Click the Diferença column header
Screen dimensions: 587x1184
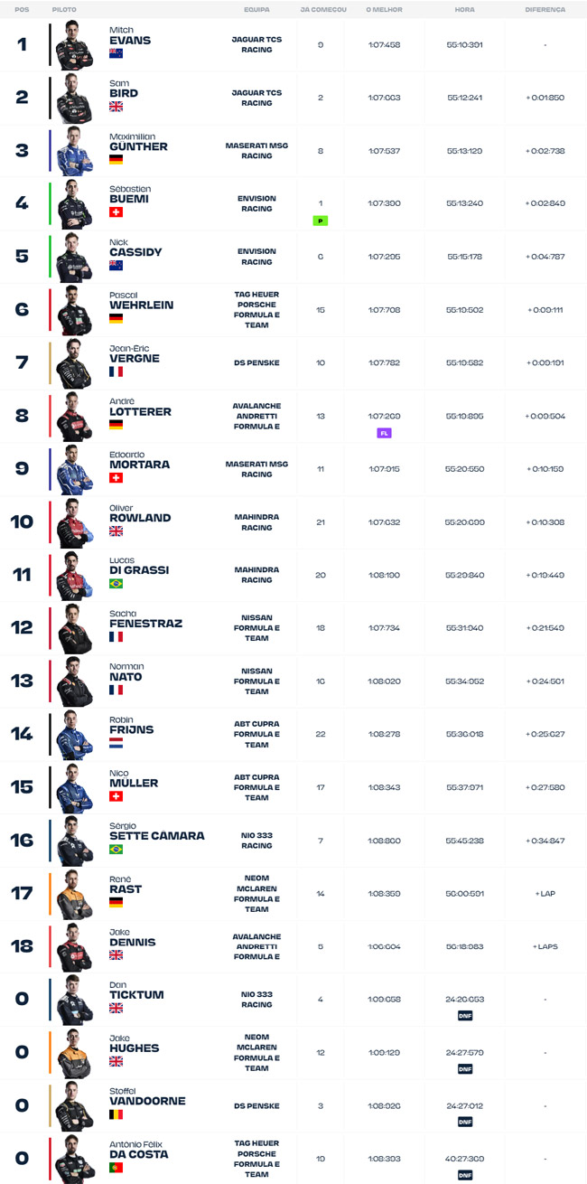[545, 9]
